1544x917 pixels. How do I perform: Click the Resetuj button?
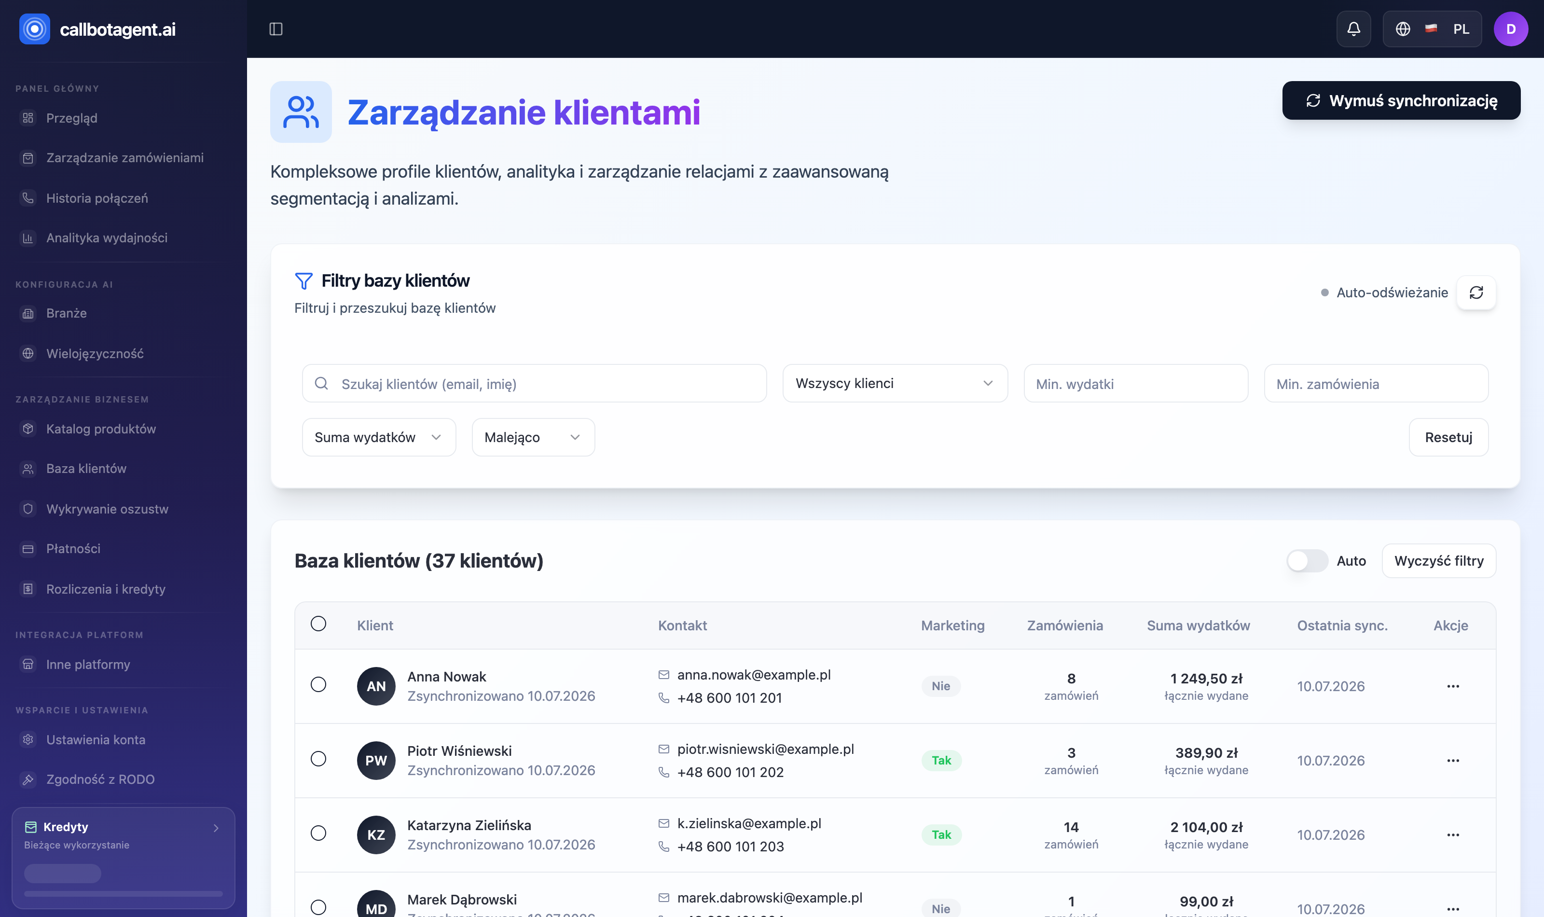pyautogui.click(x=1448, y=437)
